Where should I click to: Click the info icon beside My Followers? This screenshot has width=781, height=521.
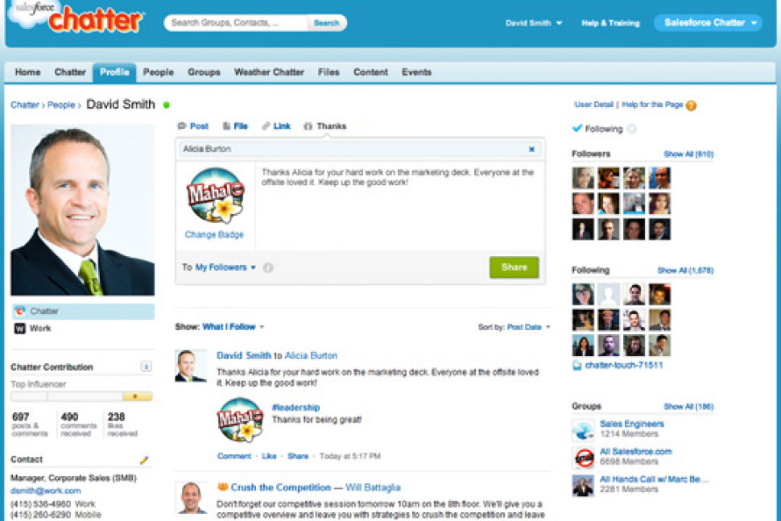pyautogui.click(x=268, y=267)
